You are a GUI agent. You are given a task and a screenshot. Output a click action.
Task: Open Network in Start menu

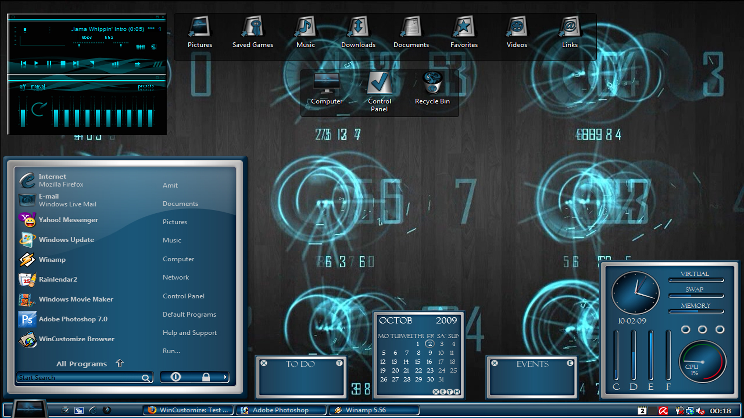176,278
